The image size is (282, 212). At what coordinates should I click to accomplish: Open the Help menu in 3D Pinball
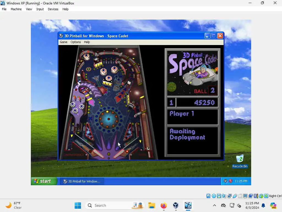point(87,42)
